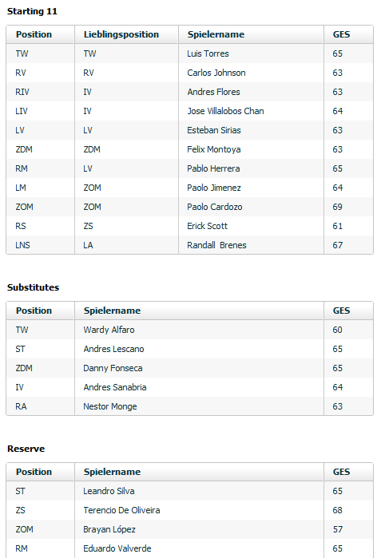381x558 pixels.
Task: Select substitute Nestor Monge
Action: [x=109, y=406]
